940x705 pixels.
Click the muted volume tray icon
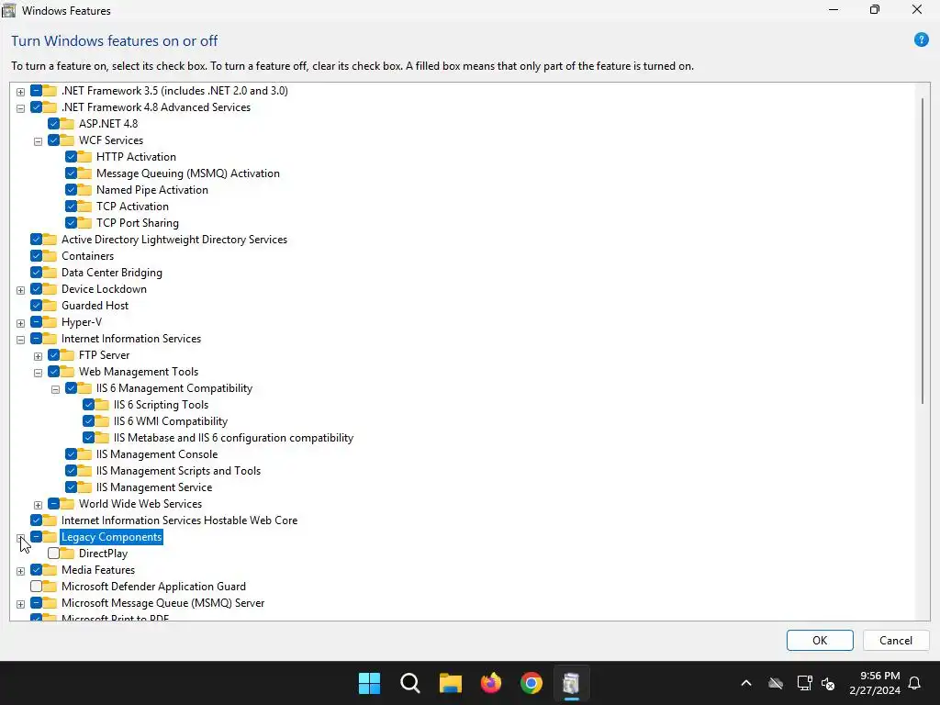point(828,683)
